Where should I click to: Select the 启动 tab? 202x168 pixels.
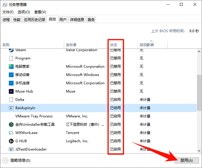click(x=52, y=19)
